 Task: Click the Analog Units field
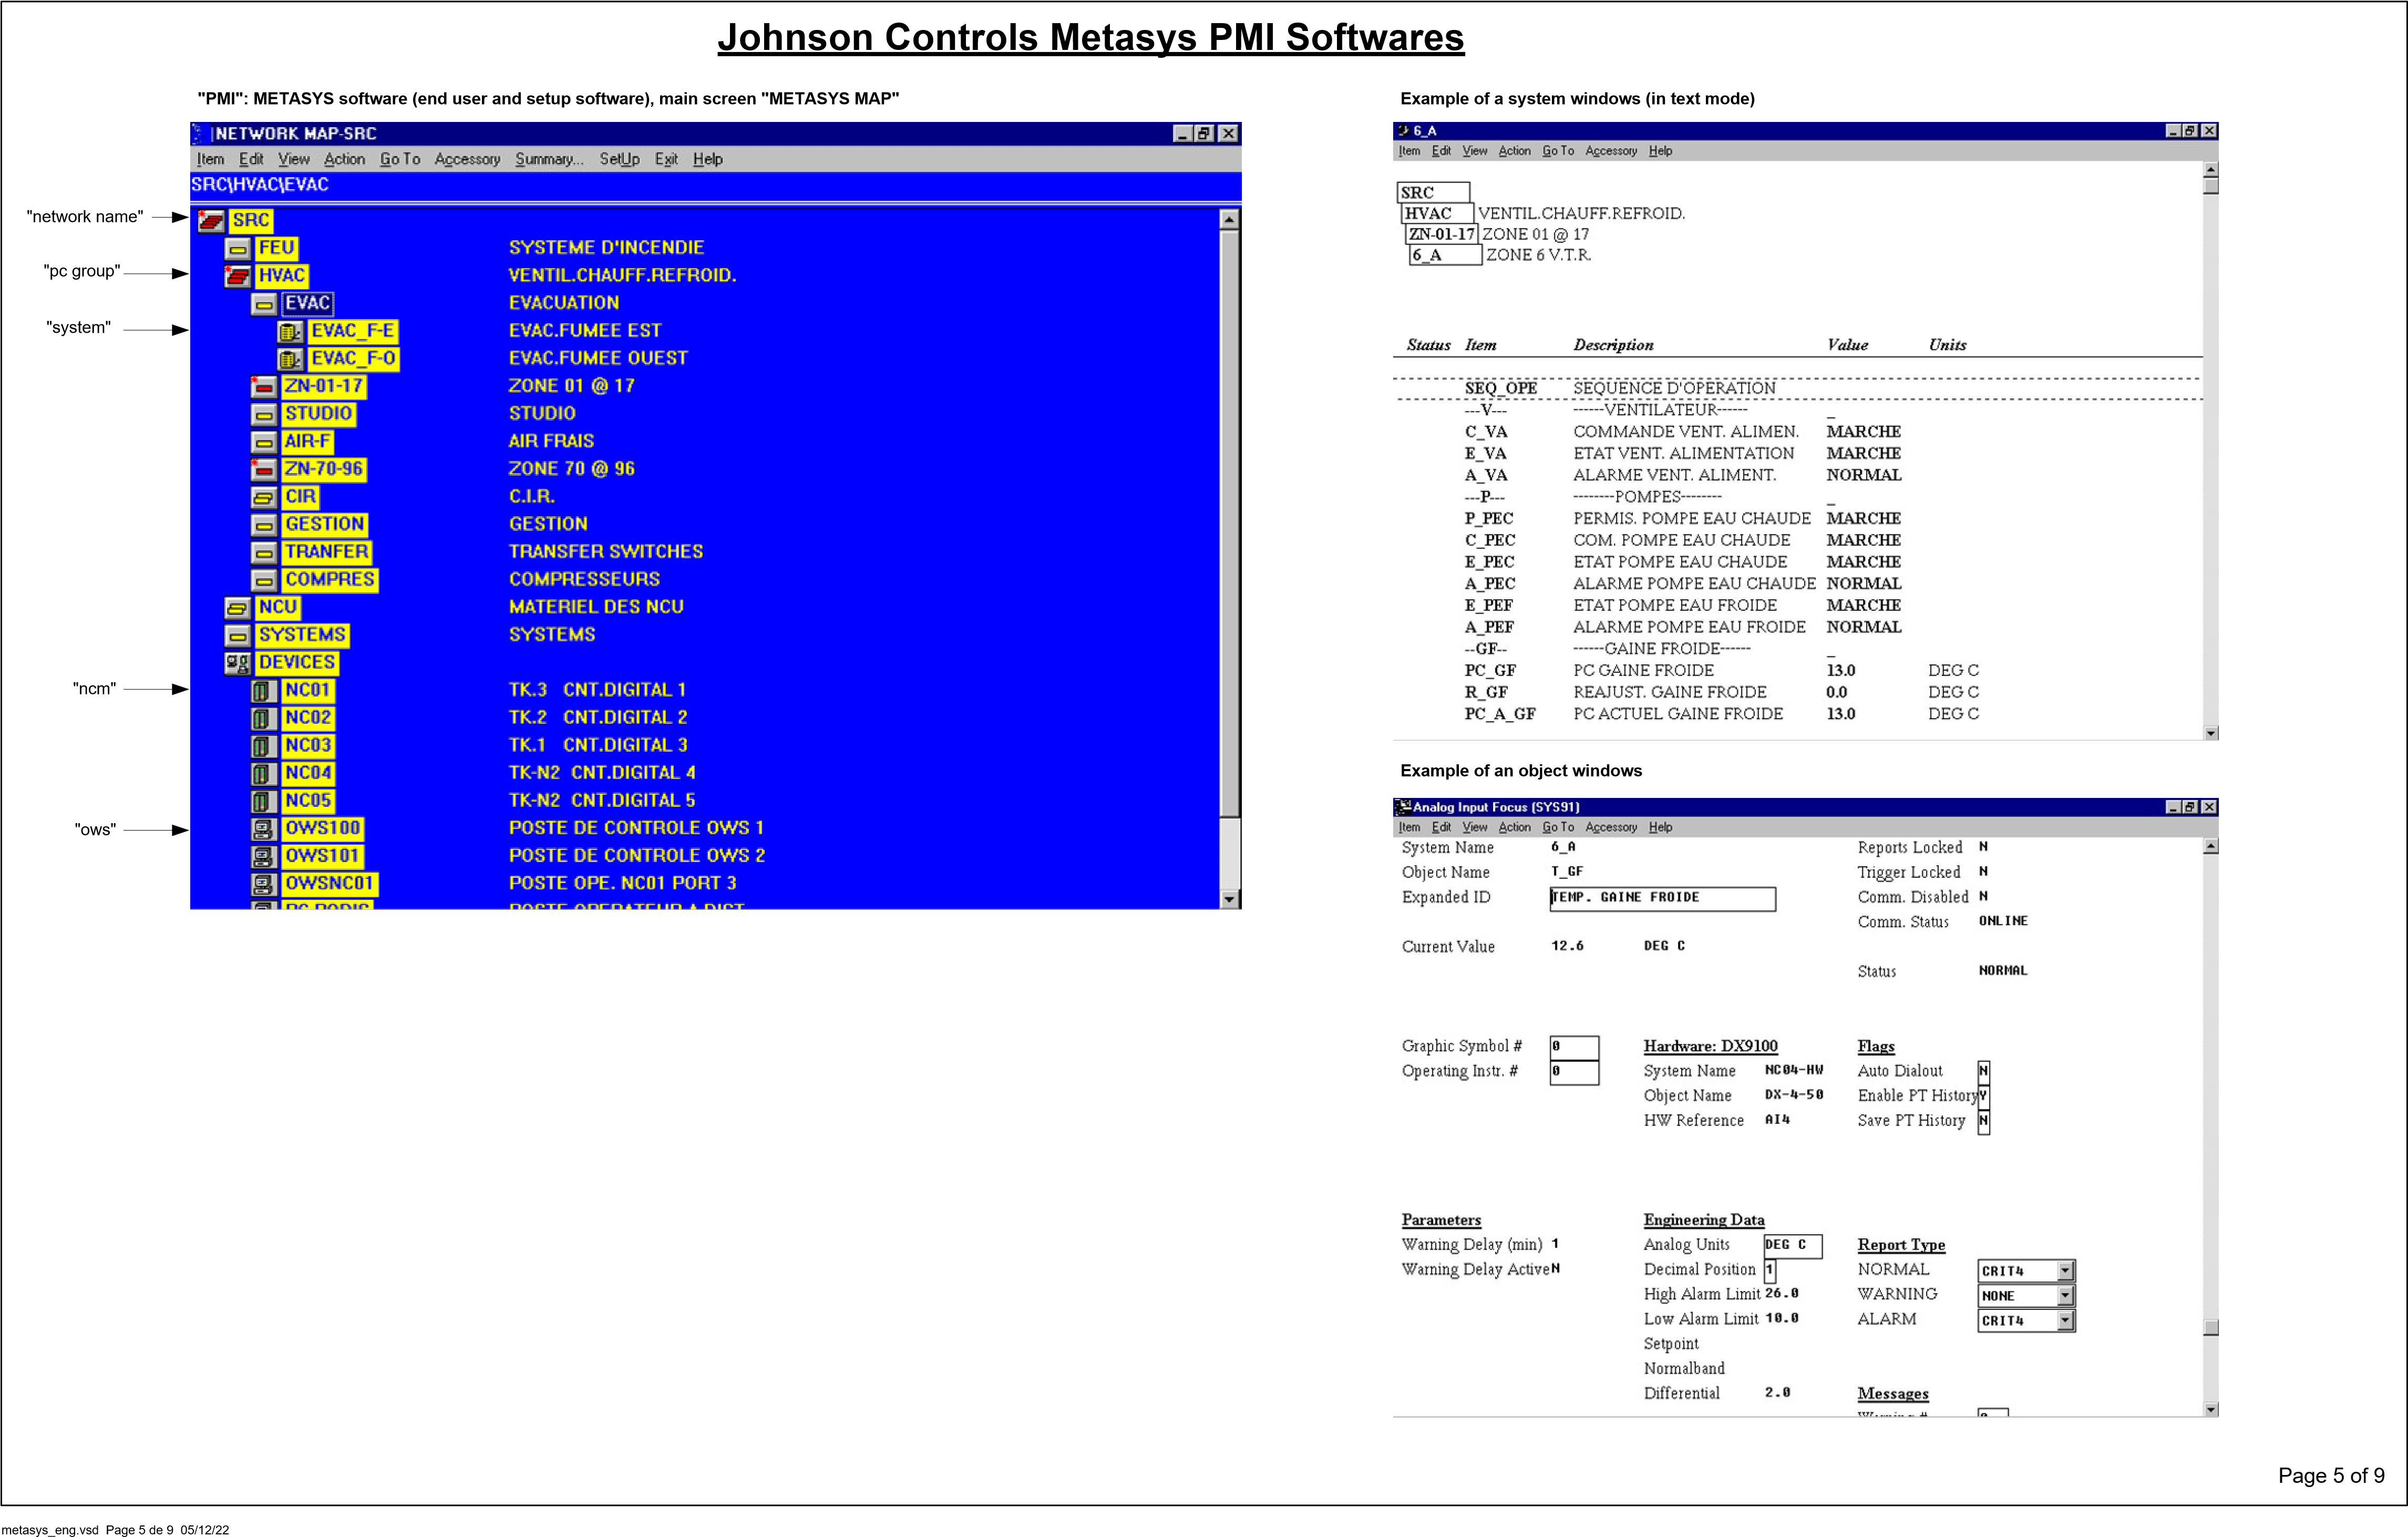1793,1245
